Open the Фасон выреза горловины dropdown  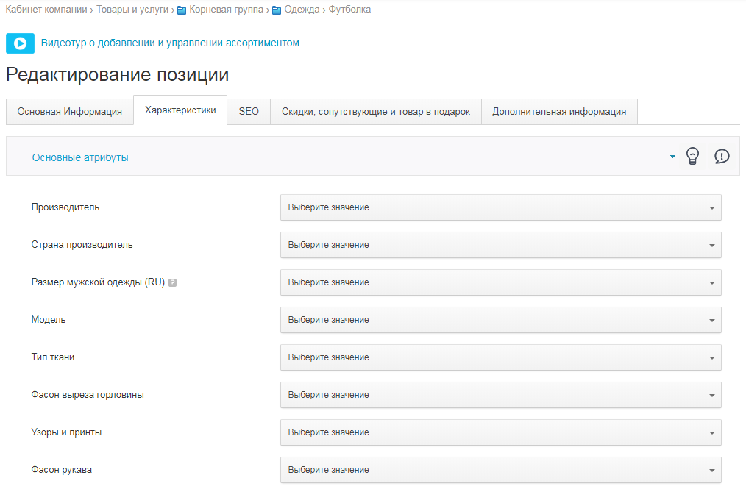(500, 395)
